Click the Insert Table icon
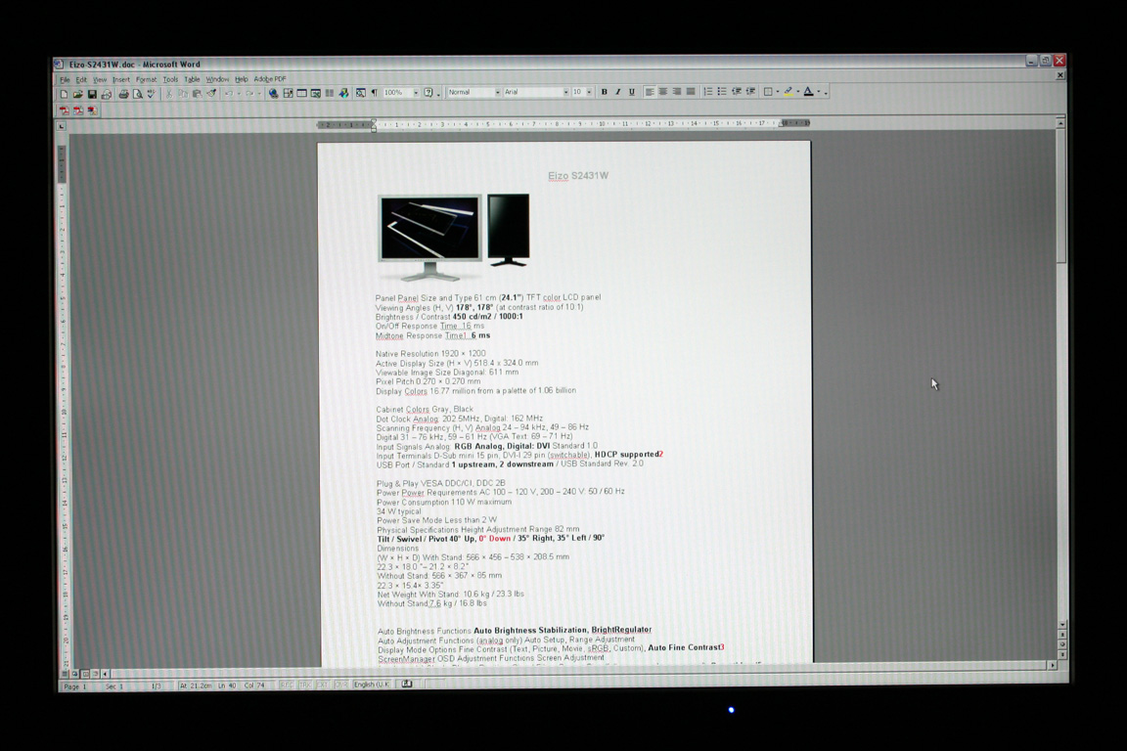The image size is (1127, 751). coord(301,94)
